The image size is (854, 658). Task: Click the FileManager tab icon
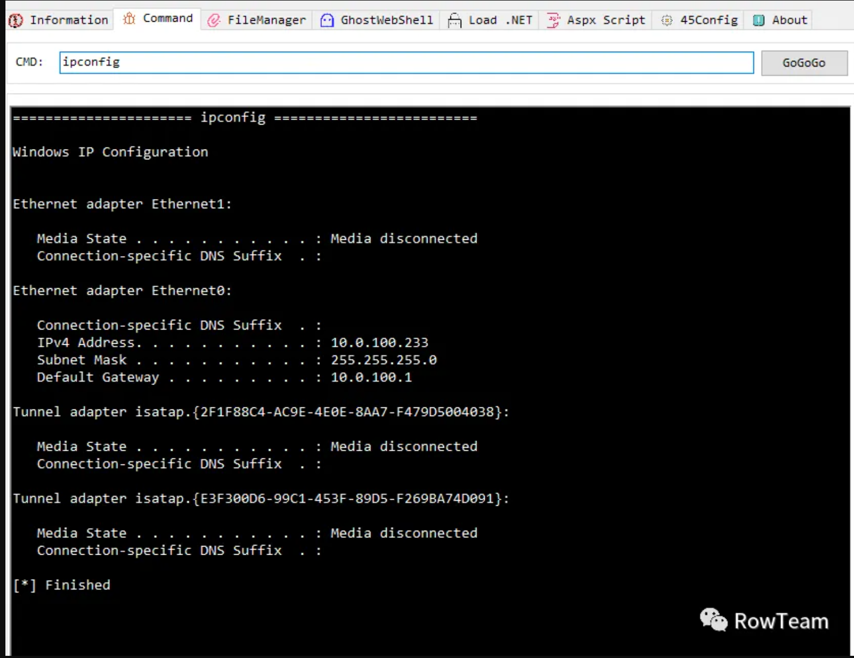[214, 20]
